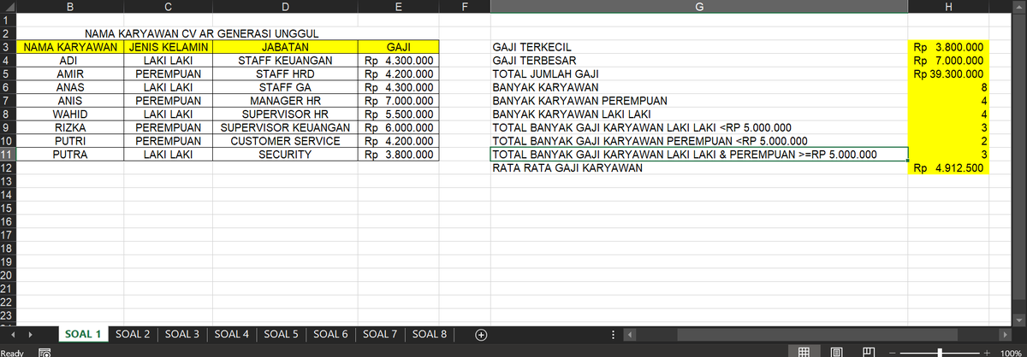Open the SOAL 1 sheet tab
1027x357 pixels.
(84, 335)
